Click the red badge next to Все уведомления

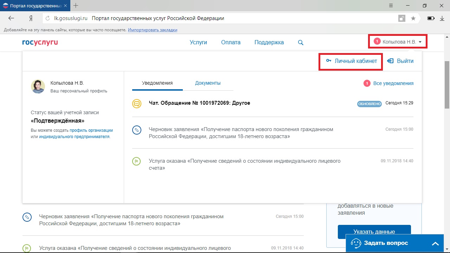click(x=367, y=83)
